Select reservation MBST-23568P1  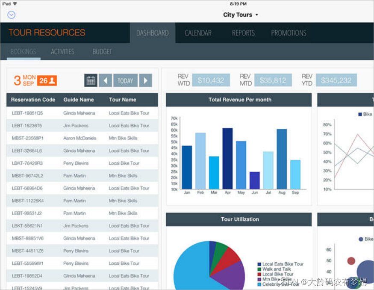pos(82,138)
